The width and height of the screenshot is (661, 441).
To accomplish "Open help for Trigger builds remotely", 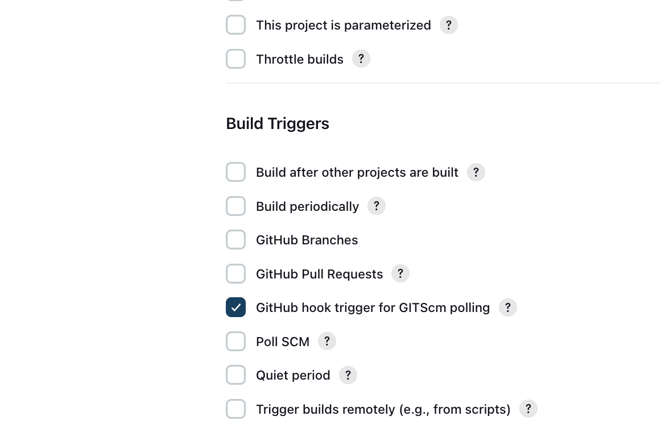I will [x=528, y=409].
